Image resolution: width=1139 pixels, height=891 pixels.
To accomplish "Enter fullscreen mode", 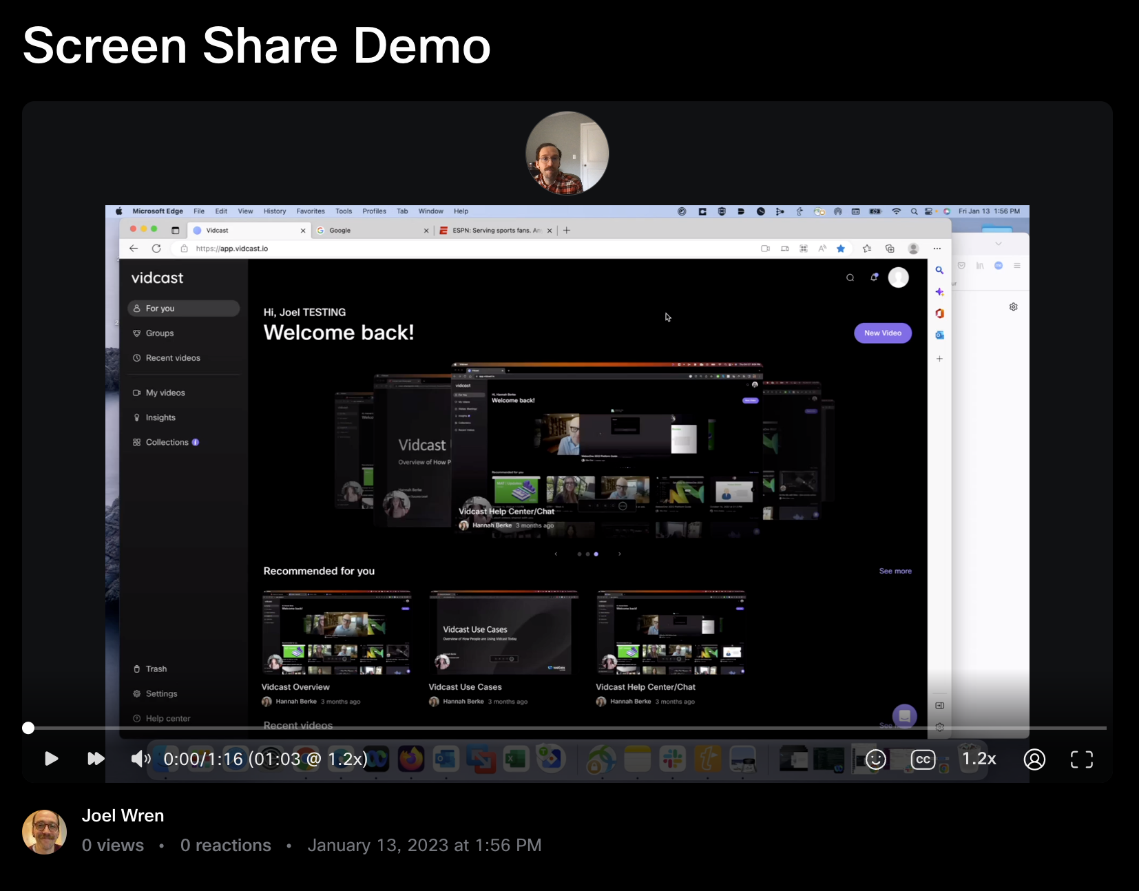I will (1082, 759).
